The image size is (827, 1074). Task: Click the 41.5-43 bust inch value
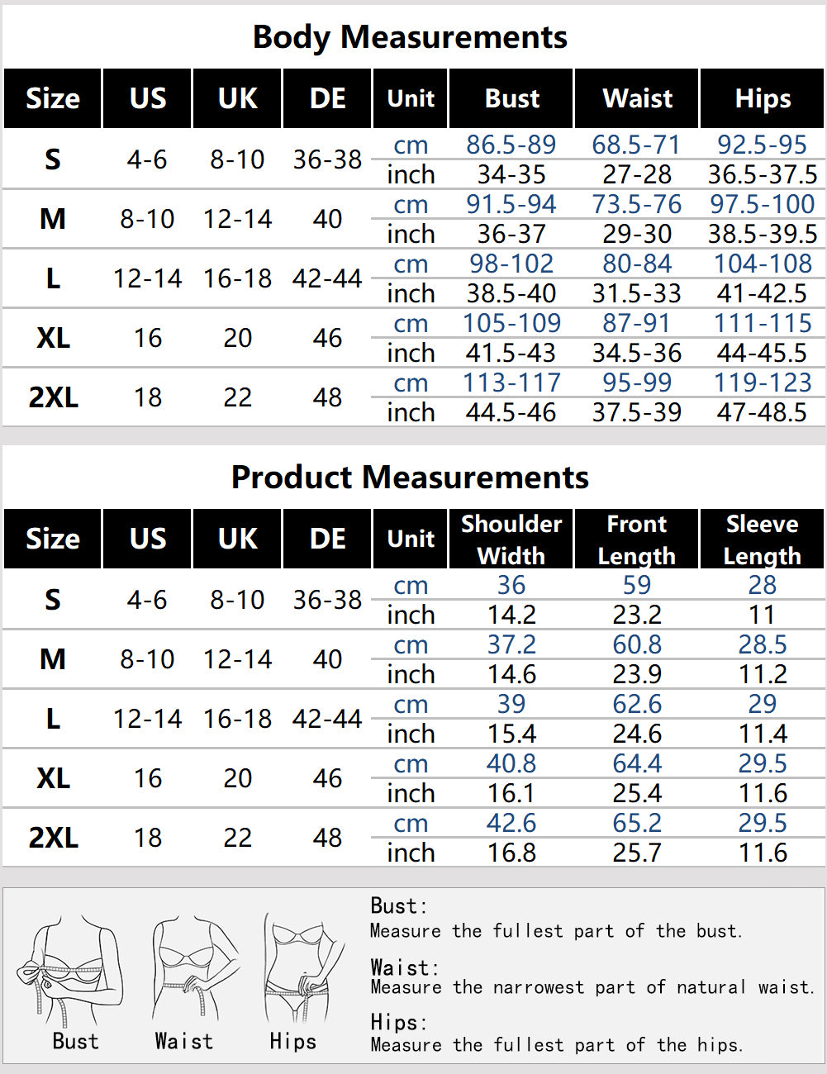511,353
